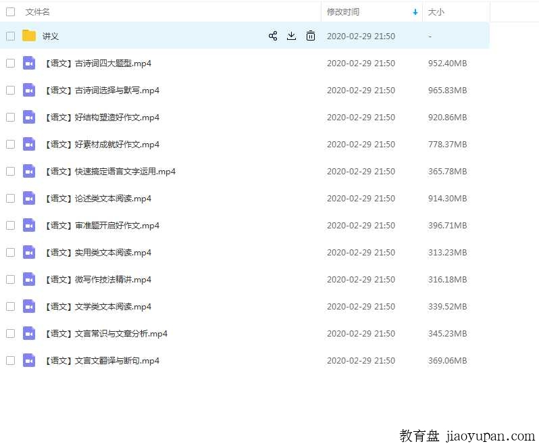
Task: Click video icon of 好素材成就好作文.mp4
Action: 29,144
